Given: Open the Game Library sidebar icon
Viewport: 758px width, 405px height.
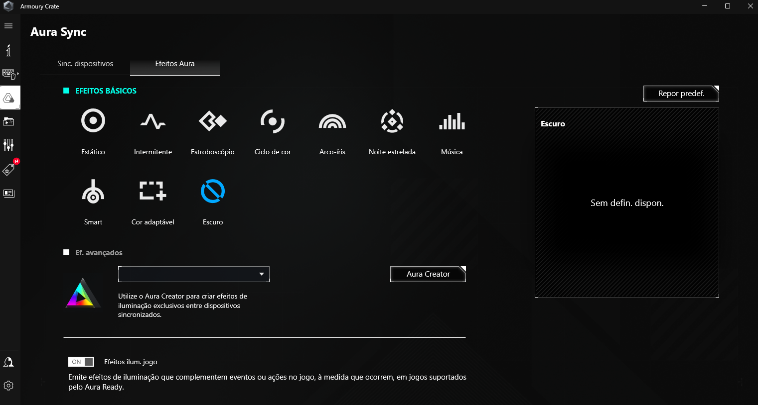Looking at the screenshot, I should (8, 121).
